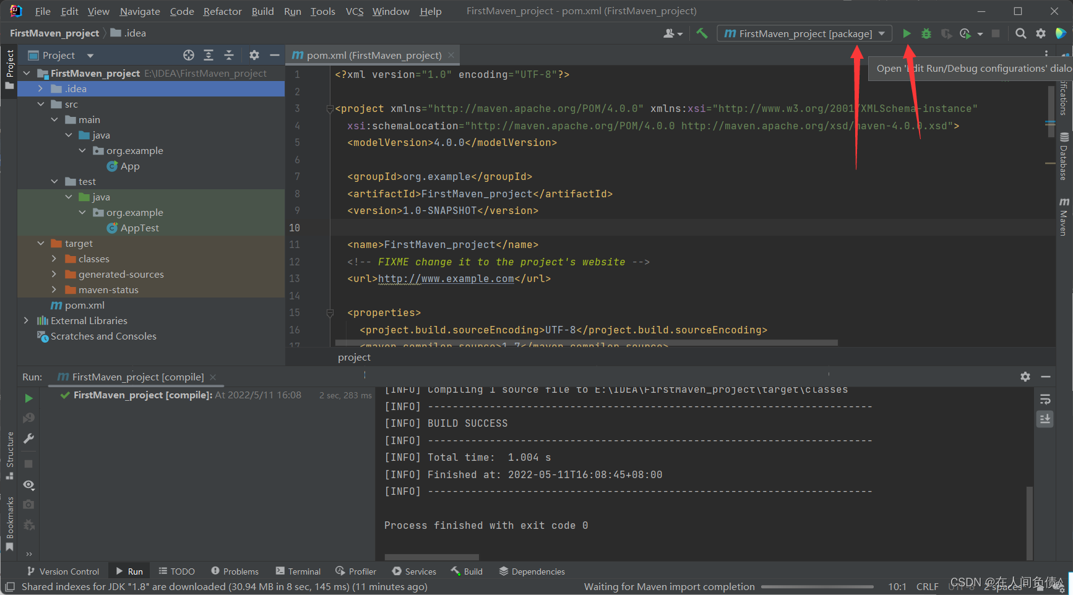Collapse the target folder
The width and height of the screenshot is (1073, 595).
click(x=41, y=243)
